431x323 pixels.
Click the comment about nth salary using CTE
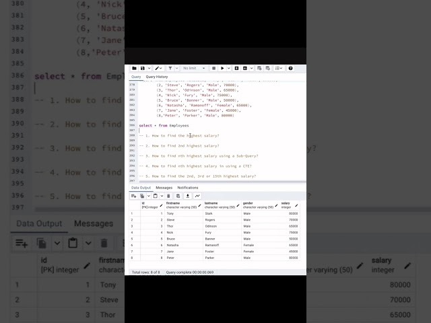195,166
